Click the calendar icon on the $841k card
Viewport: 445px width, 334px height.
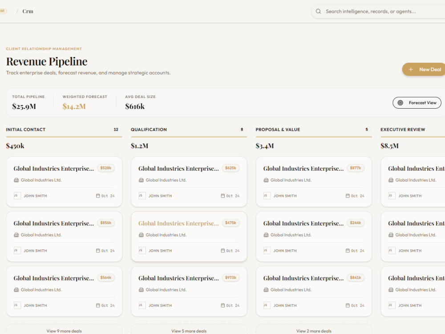click(348, 305)
